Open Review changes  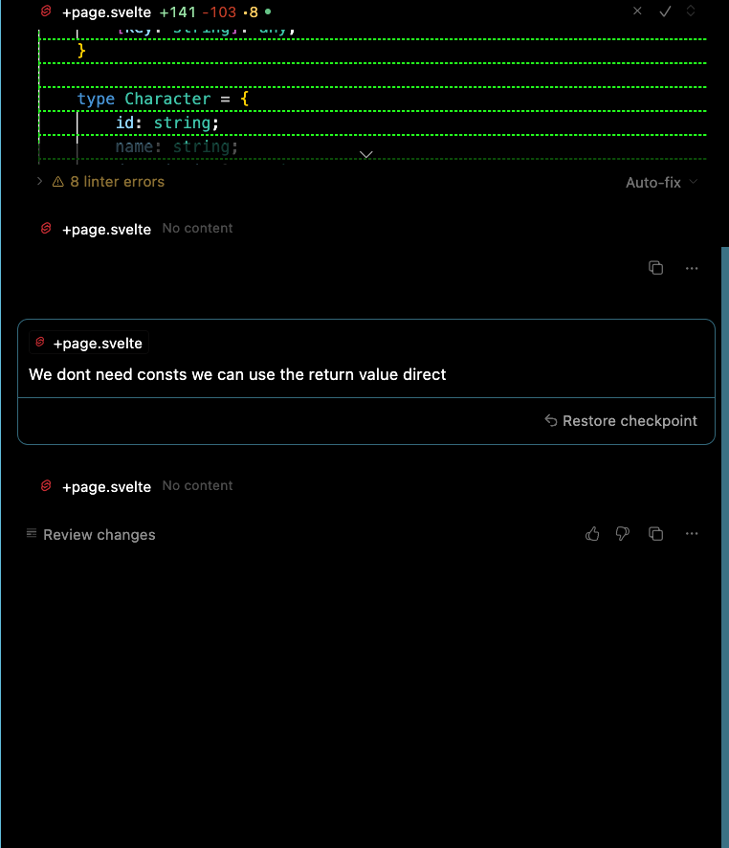click(x=91, y=535)
